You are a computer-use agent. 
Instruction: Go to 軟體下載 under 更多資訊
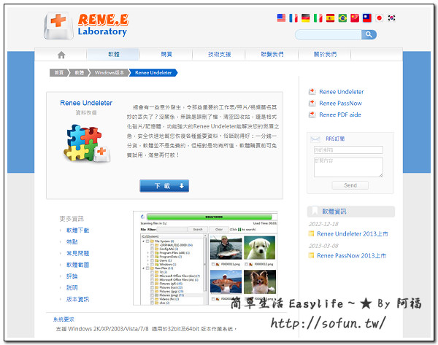tap(77, 230)
